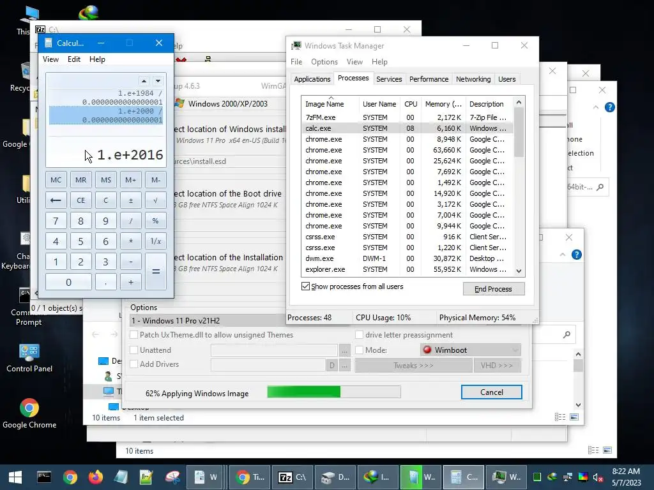Click the Task Manager taskbar button
The width and height of the screenshot is (654, 490).
coord(506,477)
